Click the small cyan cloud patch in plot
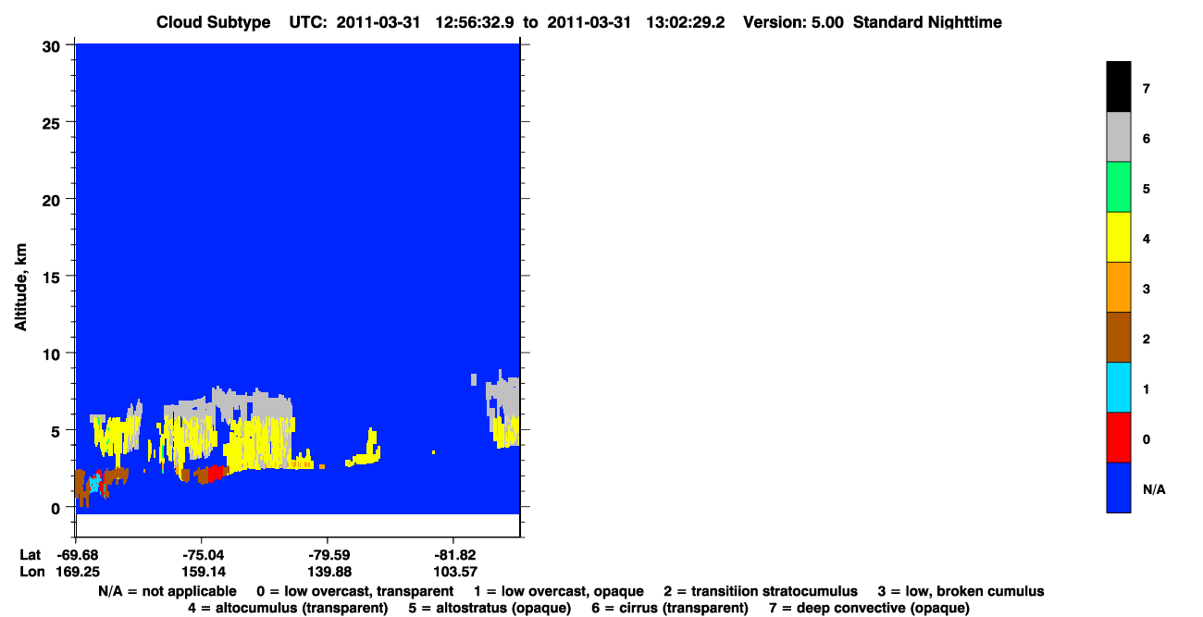The width and height of the screenshot is (1203, 617). (93, 484)
